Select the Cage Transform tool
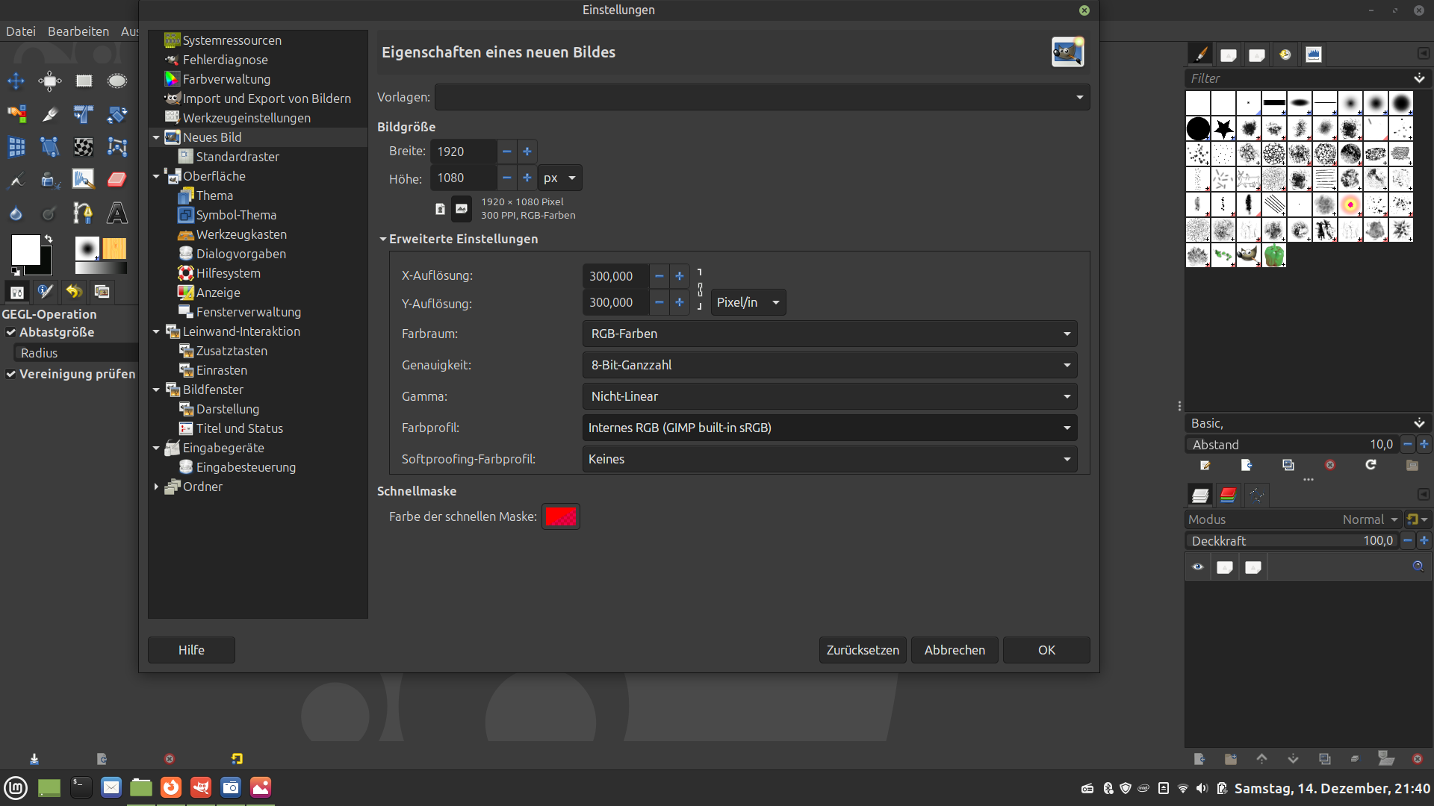The width and height of the screenshot is (1434, 806). (x=117, y=147)
